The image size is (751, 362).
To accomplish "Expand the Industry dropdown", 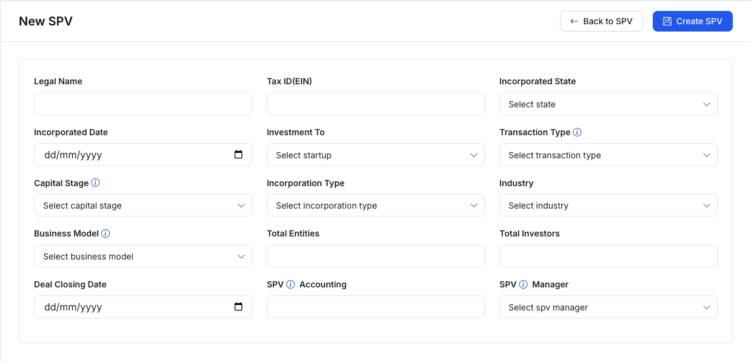I will (x=608, y=206).
